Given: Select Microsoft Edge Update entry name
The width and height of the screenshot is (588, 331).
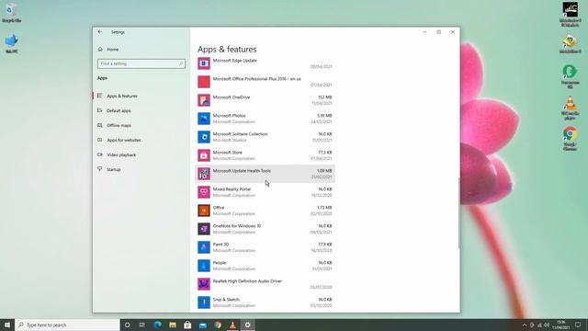Looking at the screenshot, I should 235,61.
